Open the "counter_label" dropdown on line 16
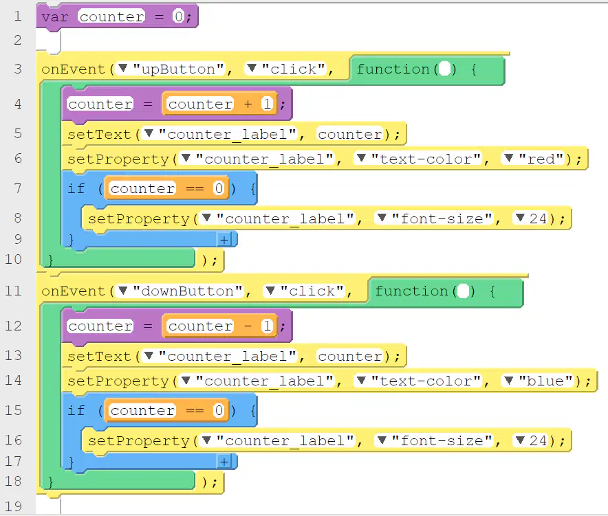608x516 pixels. [x=206, y=440]
